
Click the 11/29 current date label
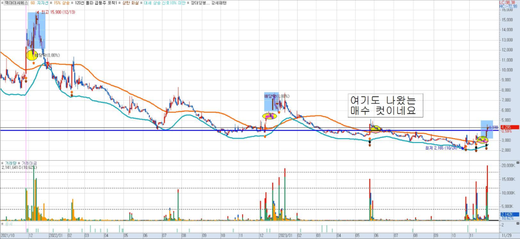click(x=506, y=235)
